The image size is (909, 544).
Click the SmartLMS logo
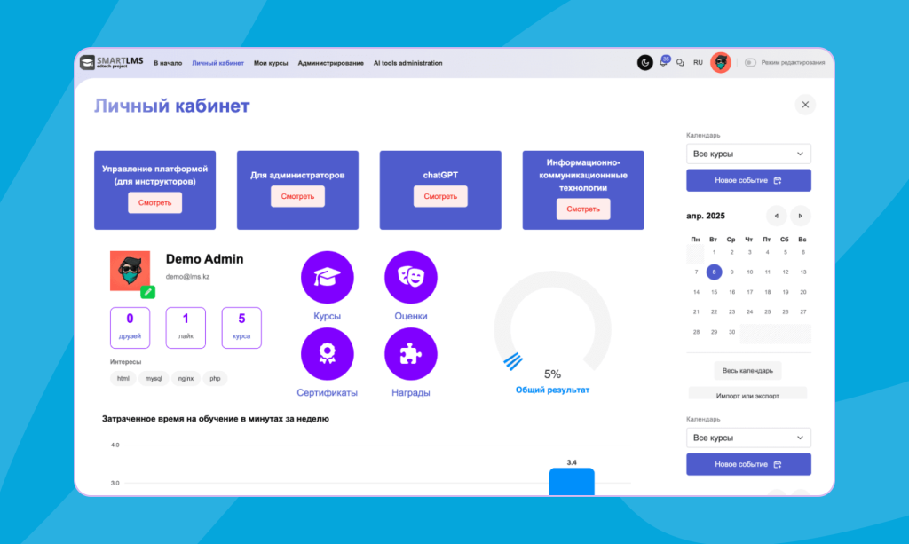tap(111, 63)
